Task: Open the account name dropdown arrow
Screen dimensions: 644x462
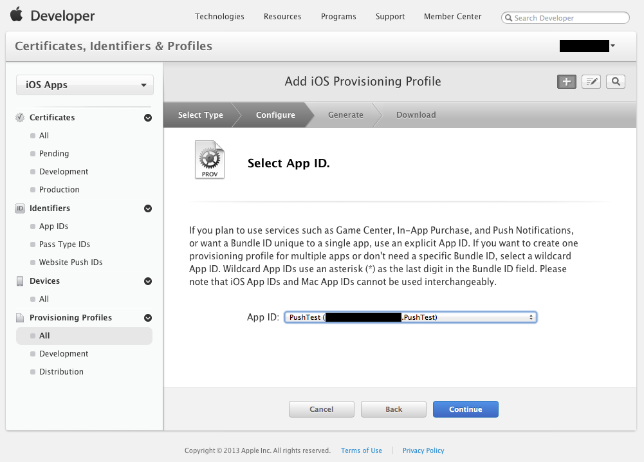Action: coord(612,46)
